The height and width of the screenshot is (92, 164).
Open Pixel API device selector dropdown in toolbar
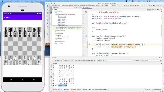click(115, 5)
